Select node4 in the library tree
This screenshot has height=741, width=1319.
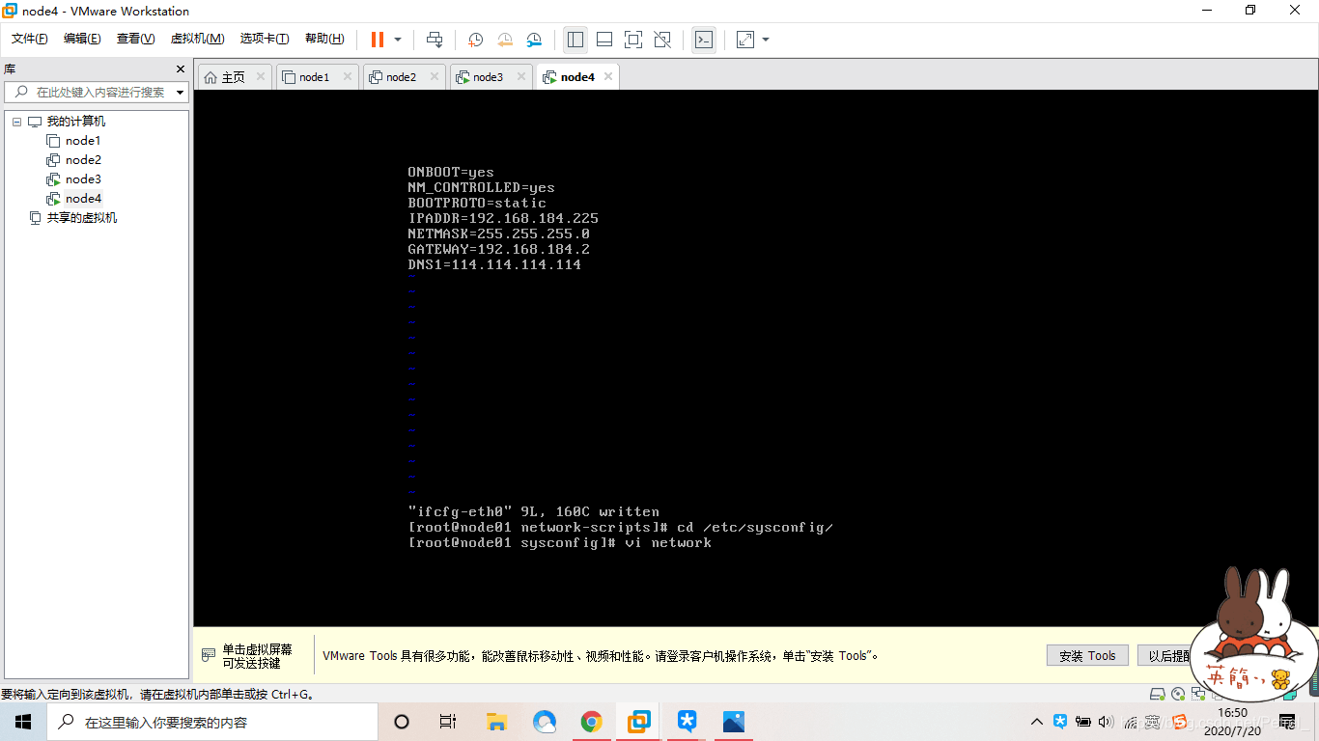click(x=83, y=199)
